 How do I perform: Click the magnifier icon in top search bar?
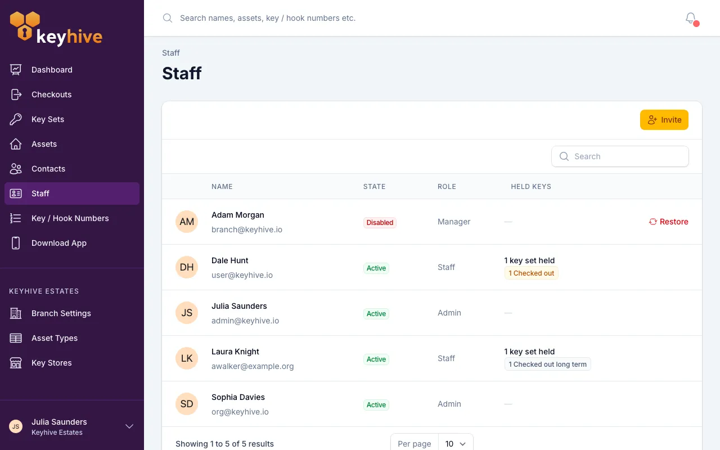[x=168, y=18]
